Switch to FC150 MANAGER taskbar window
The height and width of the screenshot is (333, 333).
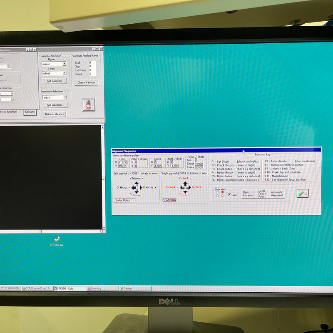pos(9,288)
